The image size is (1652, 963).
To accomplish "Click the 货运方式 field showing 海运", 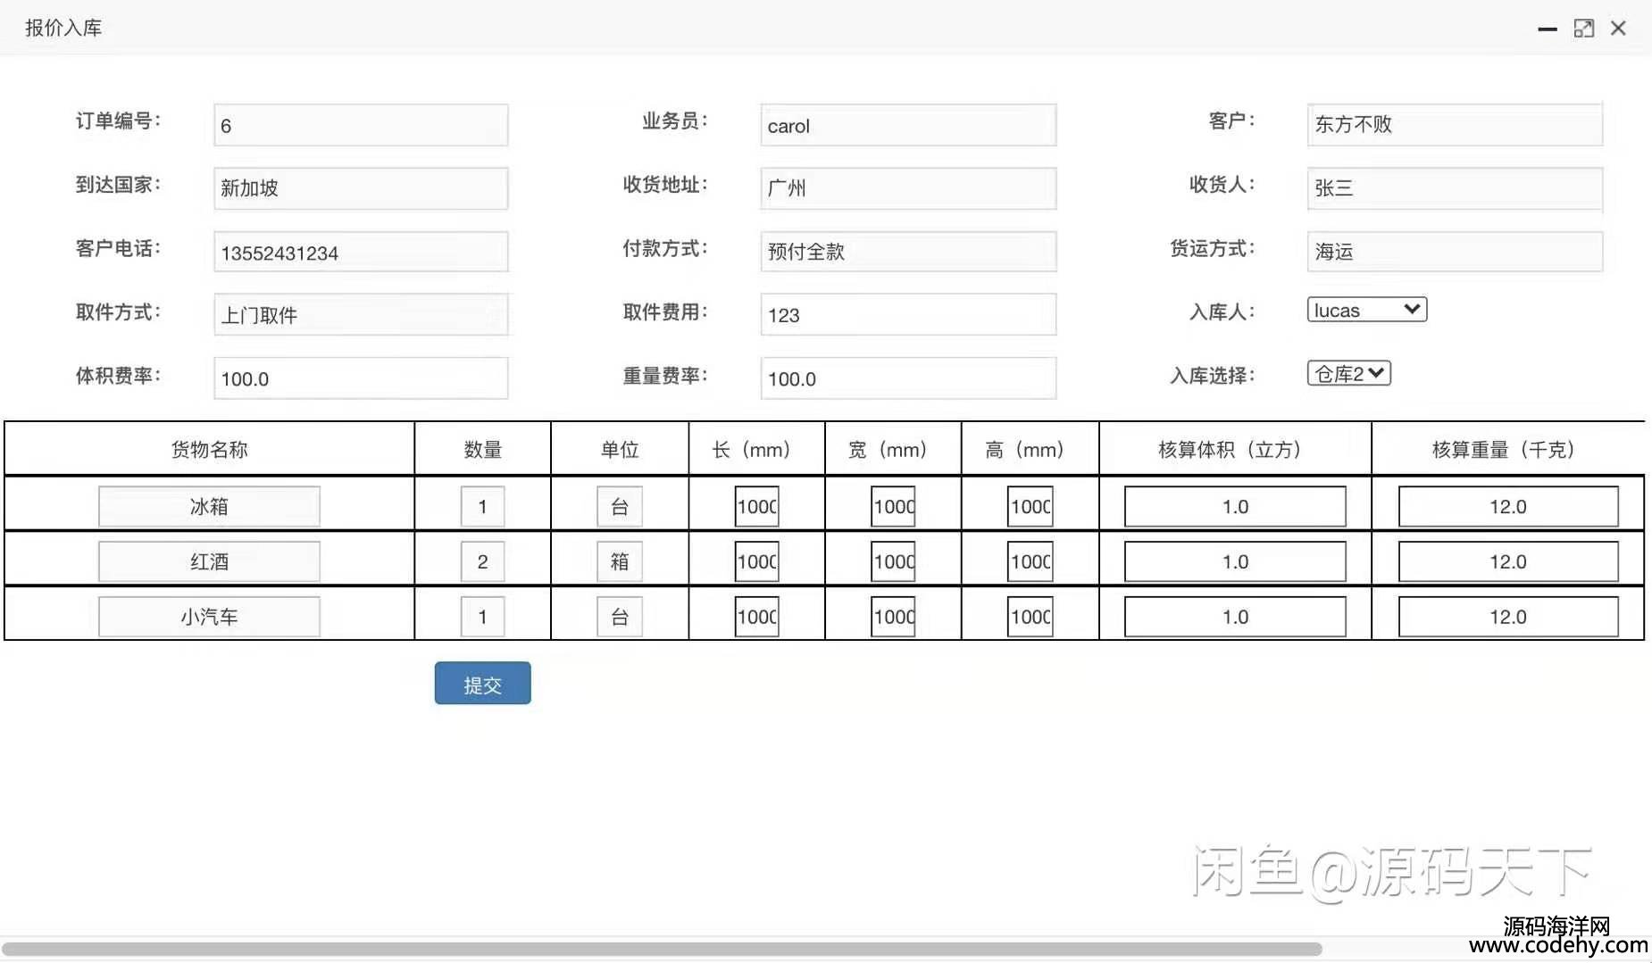I will 1454,252.
